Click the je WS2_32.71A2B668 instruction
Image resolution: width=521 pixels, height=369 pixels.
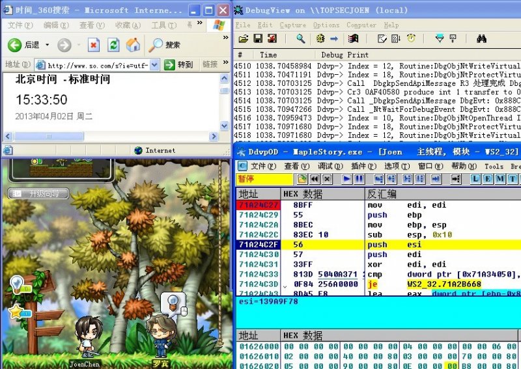coord(425,284)
